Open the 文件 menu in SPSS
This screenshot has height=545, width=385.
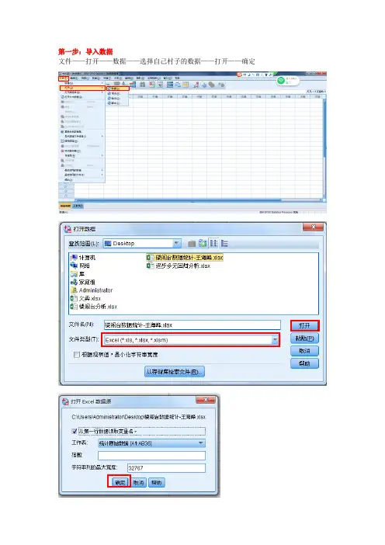pos(63,78)
